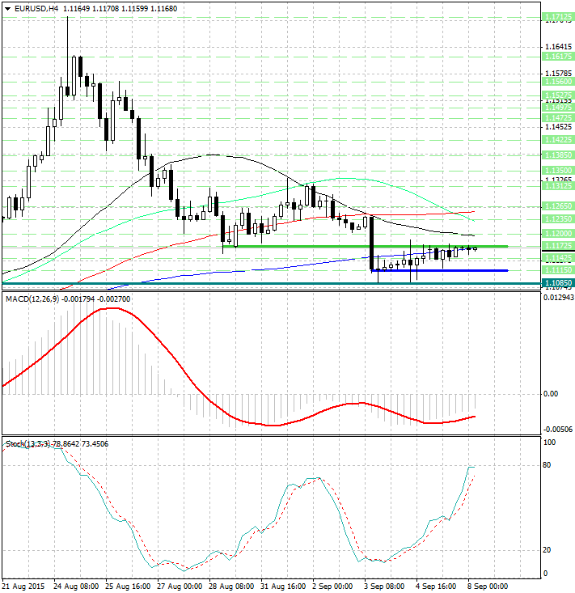This screenshot has width=575, height=593.
Task: Click the 1.14525 price scale value
Action: (x=559, y=127)
